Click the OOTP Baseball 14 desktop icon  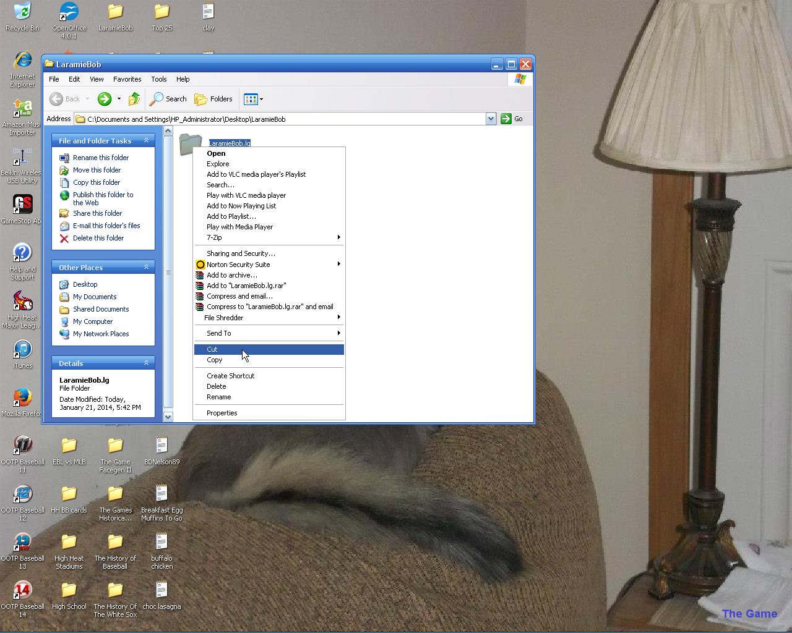[x=22, y=592]
